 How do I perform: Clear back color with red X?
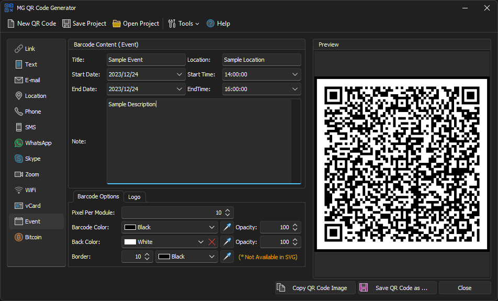[212, 242]
